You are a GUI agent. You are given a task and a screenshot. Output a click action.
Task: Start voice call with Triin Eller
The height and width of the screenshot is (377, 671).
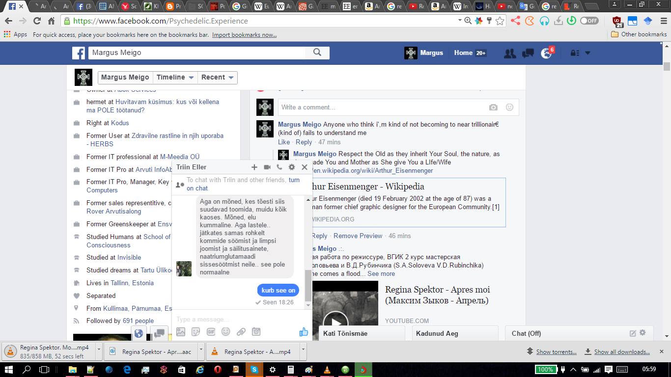(279, 167)
